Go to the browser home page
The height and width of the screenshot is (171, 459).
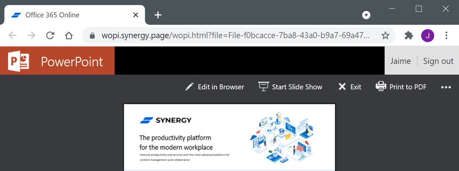(69, 36)
